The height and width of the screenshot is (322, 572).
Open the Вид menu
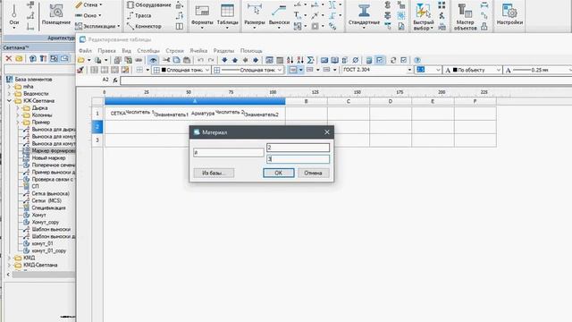pyautogui.click(x=127, y=51)
